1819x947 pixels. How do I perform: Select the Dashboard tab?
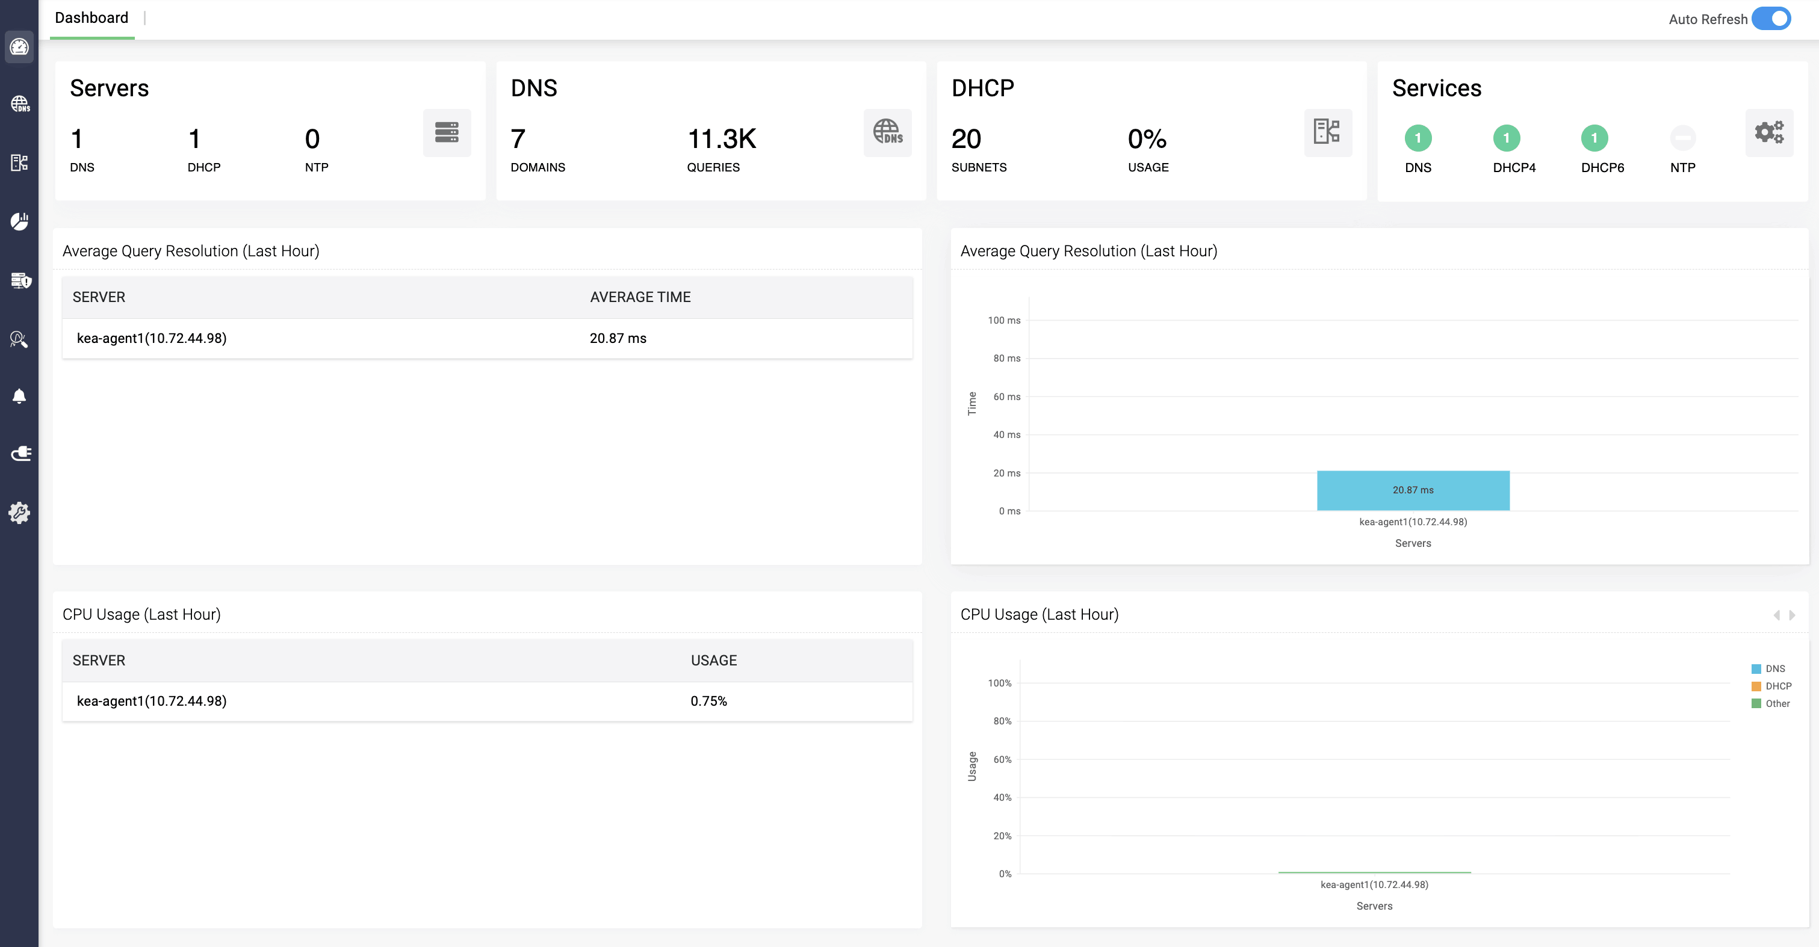click(x=92, y=18)
